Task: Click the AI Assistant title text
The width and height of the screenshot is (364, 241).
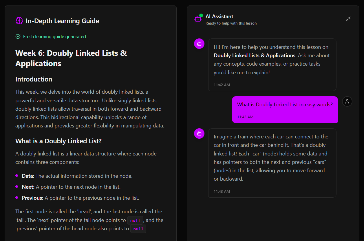Action: click(x=220, y=16)
